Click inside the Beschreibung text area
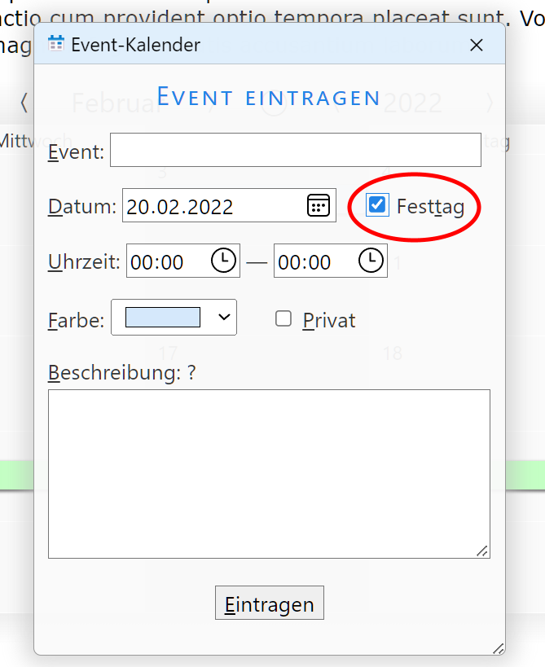This screenshot has height=667, width=545. click(269, 473)
